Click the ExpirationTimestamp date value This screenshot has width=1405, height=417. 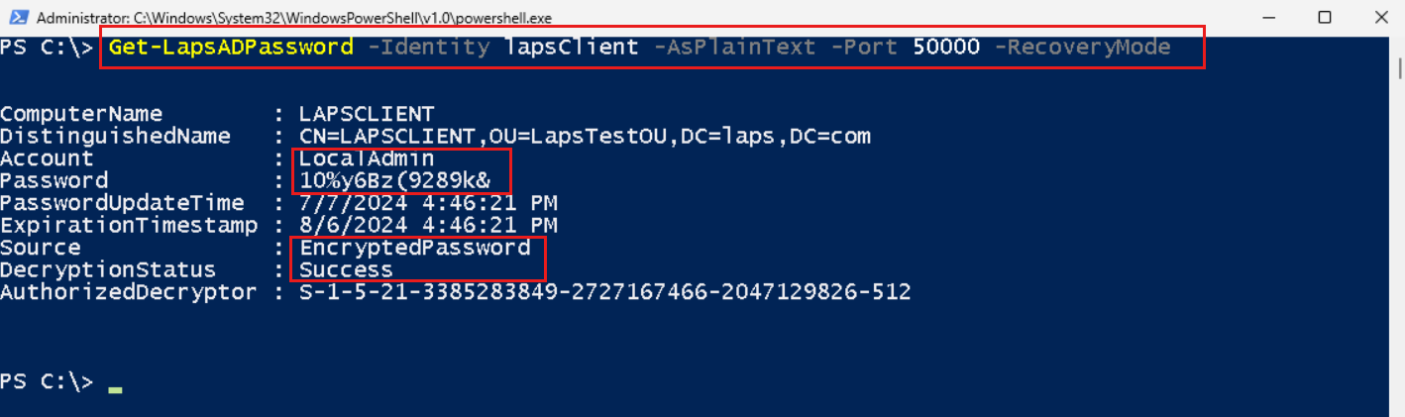pos(428,226)
